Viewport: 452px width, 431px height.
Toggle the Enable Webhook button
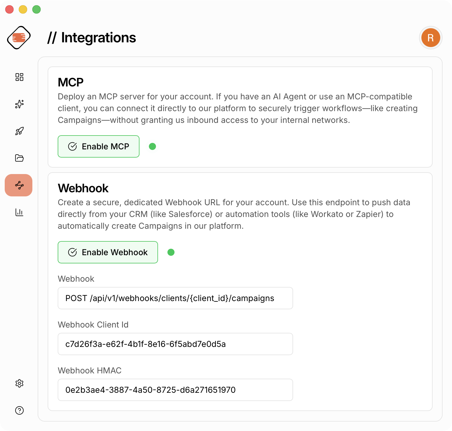click(x=108, y=252)
